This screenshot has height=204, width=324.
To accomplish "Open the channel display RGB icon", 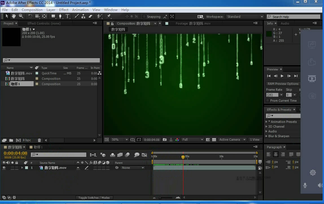I will tap(177, 140).
